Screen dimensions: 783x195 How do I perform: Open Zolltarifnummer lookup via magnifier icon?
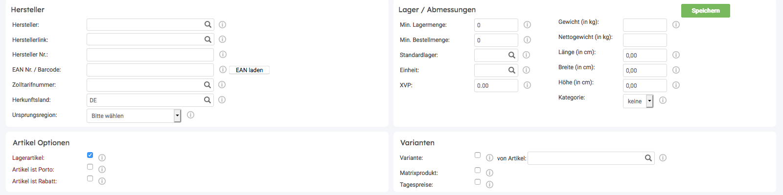click(207, 85)
